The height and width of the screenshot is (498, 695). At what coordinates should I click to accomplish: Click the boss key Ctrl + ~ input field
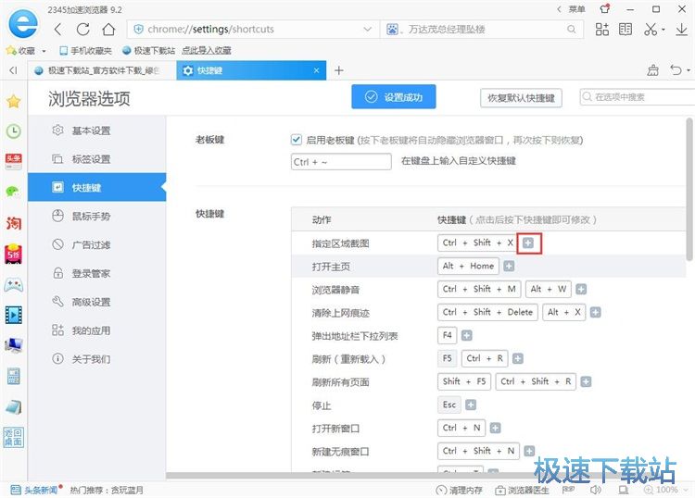pos(341,162)
